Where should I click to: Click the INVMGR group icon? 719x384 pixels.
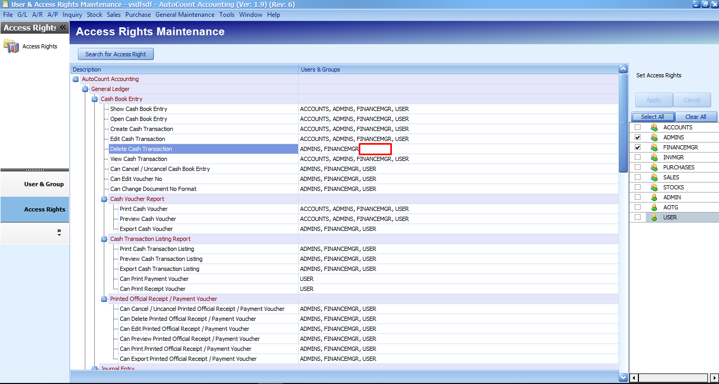point(654,157)
